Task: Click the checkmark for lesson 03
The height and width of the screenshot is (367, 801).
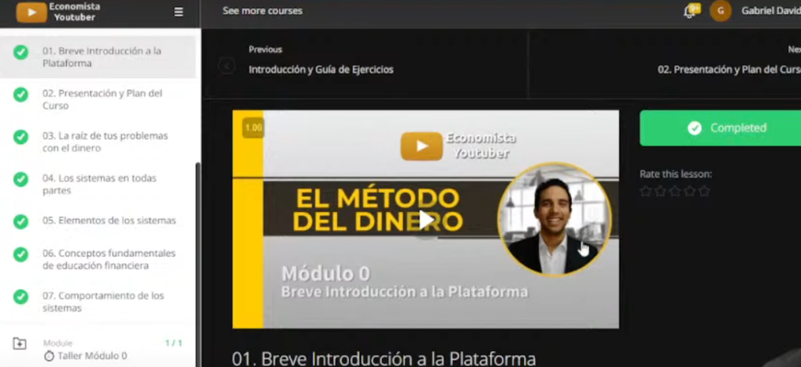Action: click(20, 137)
